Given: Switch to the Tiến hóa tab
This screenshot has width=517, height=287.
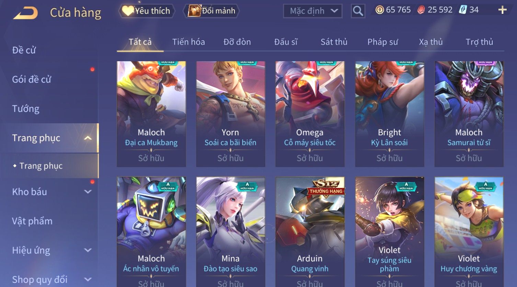Looking at the screenshot, I should point(188,42).
